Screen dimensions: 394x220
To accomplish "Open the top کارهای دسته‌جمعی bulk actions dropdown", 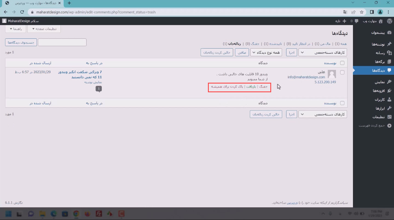I will click(x=323, y=52).
